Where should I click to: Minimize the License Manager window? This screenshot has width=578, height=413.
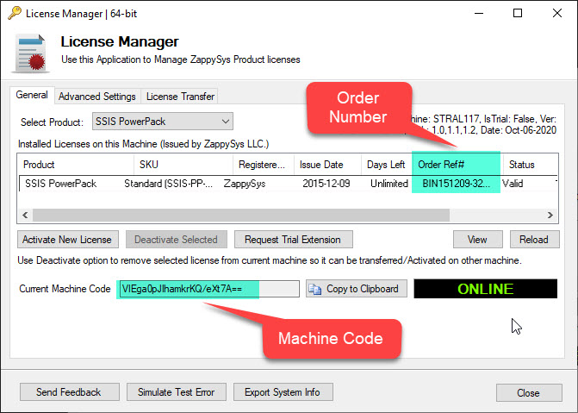click(479, 13)
